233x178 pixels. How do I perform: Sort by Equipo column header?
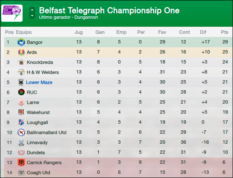(x=24, y=32)
